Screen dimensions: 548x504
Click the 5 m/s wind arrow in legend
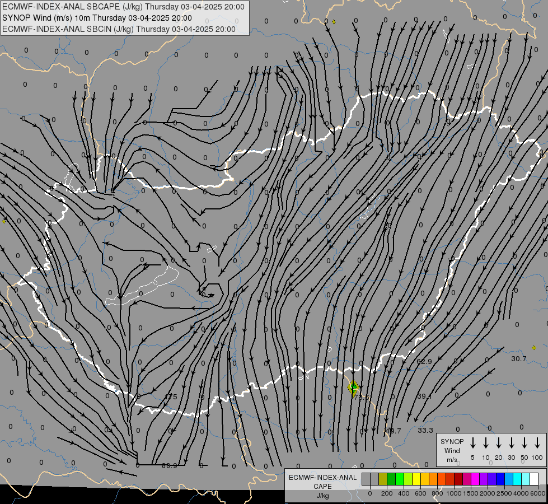[472, 443]
